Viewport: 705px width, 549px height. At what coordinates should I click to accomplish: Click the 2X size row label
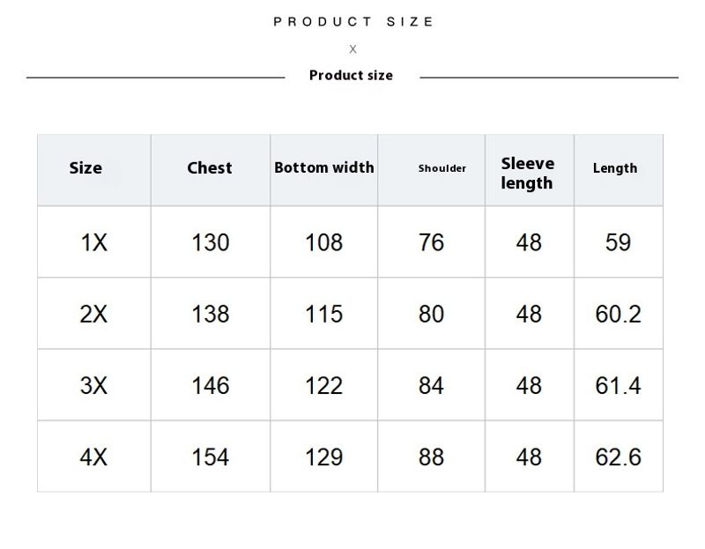pos(93,315)
